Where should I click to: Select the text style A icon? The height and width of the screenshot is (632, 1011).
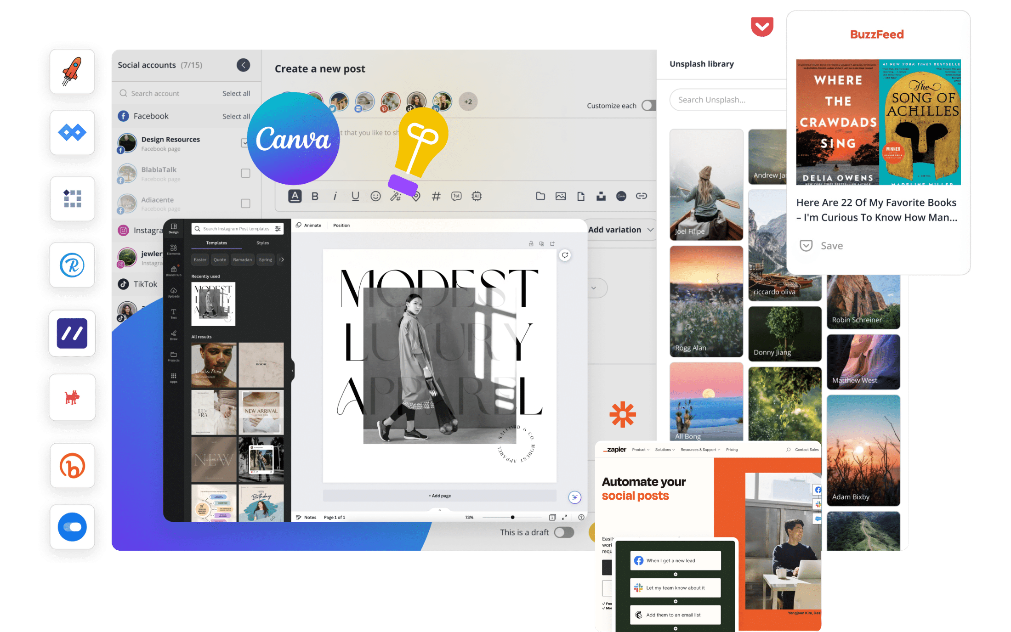295,196
